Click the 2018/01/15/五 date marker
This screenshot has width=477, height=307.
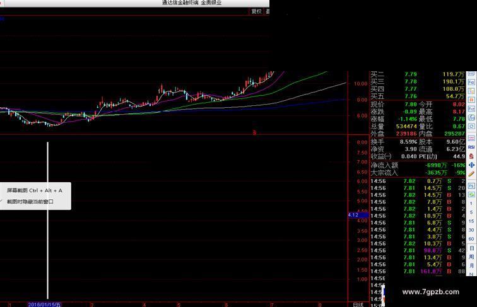[x=44, y=304]
